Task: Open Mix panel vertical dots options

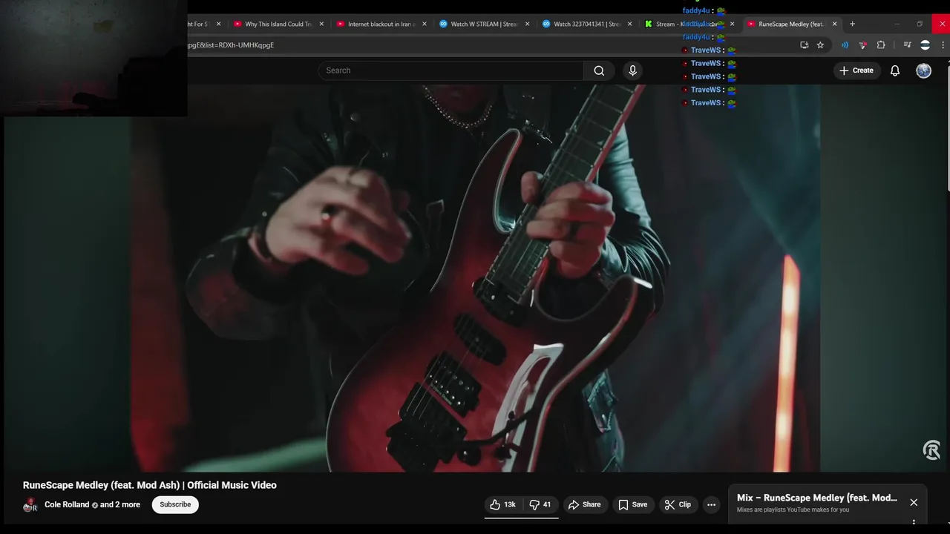Action: (x=914, y=522)
